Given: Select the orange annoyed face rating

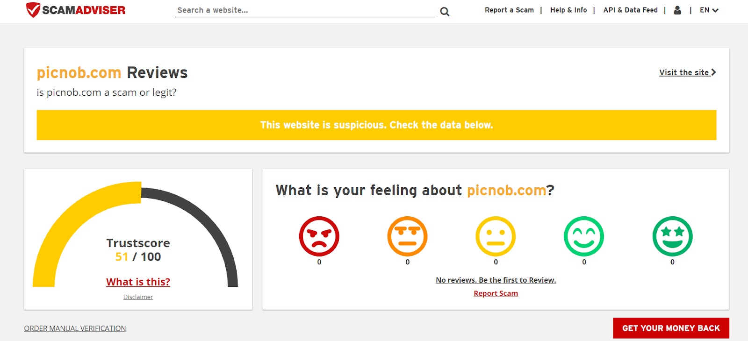Looking at the screenshot, I should point(408,236).
